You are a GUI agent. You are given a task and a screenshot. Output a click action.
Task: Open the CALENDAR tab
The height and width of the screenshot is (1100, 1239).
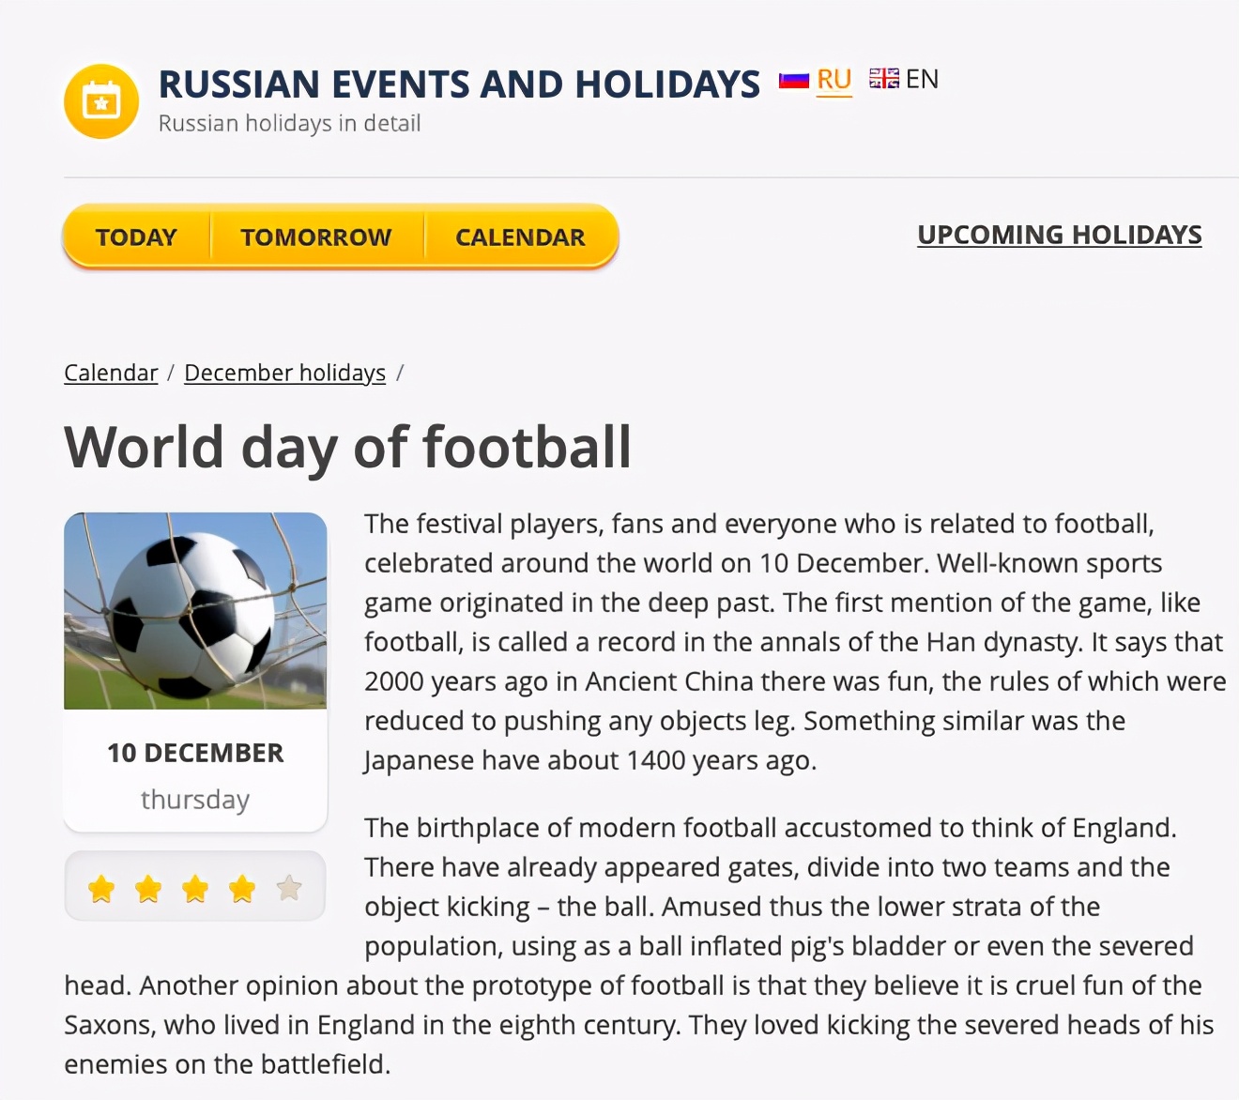(520, 237)
